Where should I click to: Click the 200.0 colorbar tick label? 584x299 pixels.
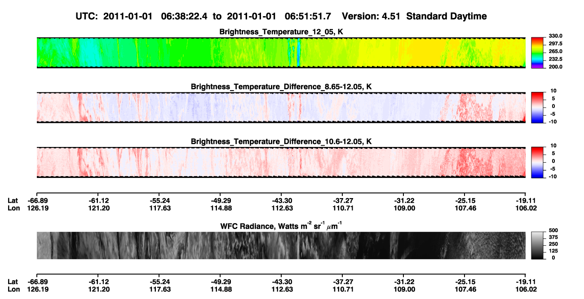(556, 66)
